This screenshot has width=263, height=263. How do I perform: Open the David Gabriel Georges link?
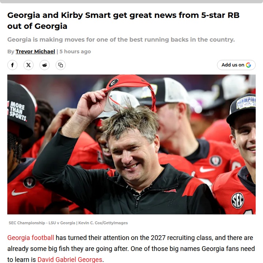coord(70,259)
